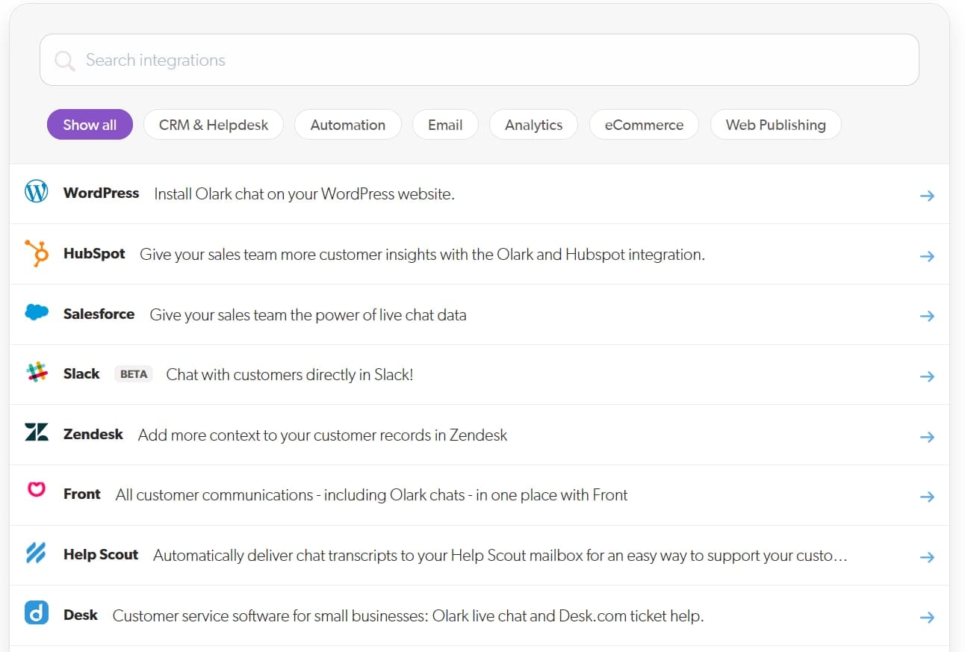Focus the Search integrations field
965x652 pixels.
point(493,60)
